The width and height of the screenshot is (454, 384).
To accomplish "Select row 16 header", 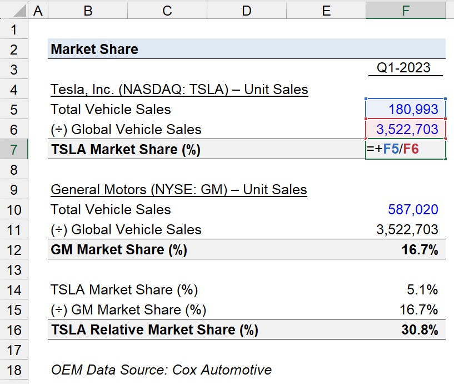I will (x=13, y=330).
